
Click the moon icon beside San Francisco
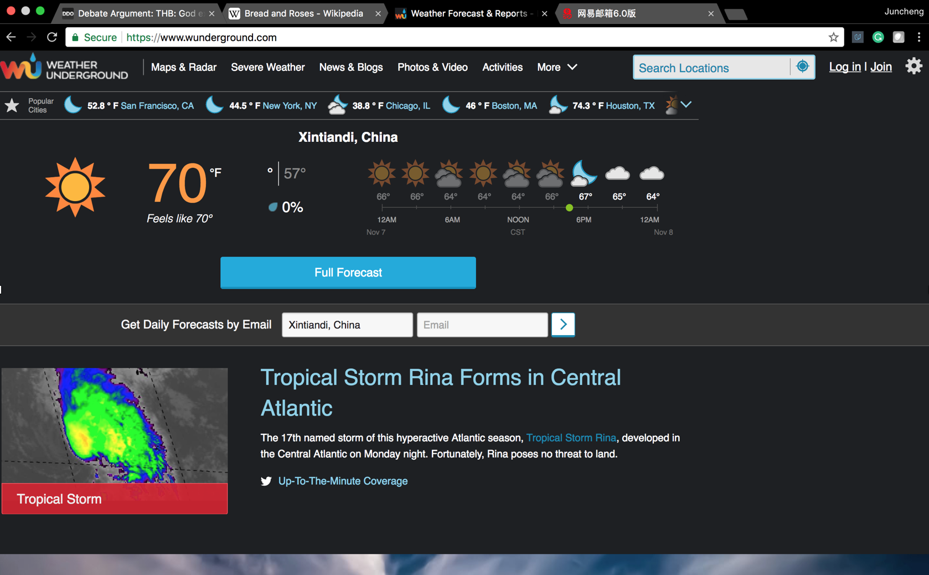73,105
